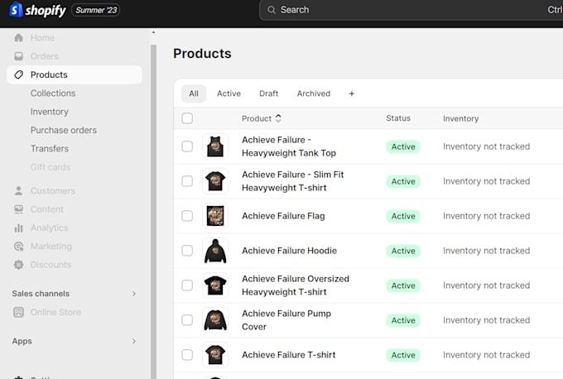Open the Slim Fit T-shirt thumbnail
563x379 pixels.
(215, 181)
